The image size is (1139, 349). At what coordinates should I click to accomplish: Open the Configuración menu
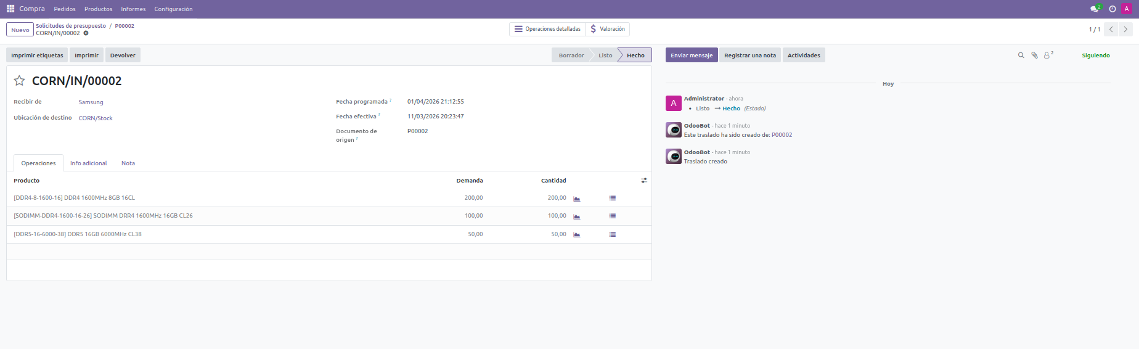click(173, 9)
